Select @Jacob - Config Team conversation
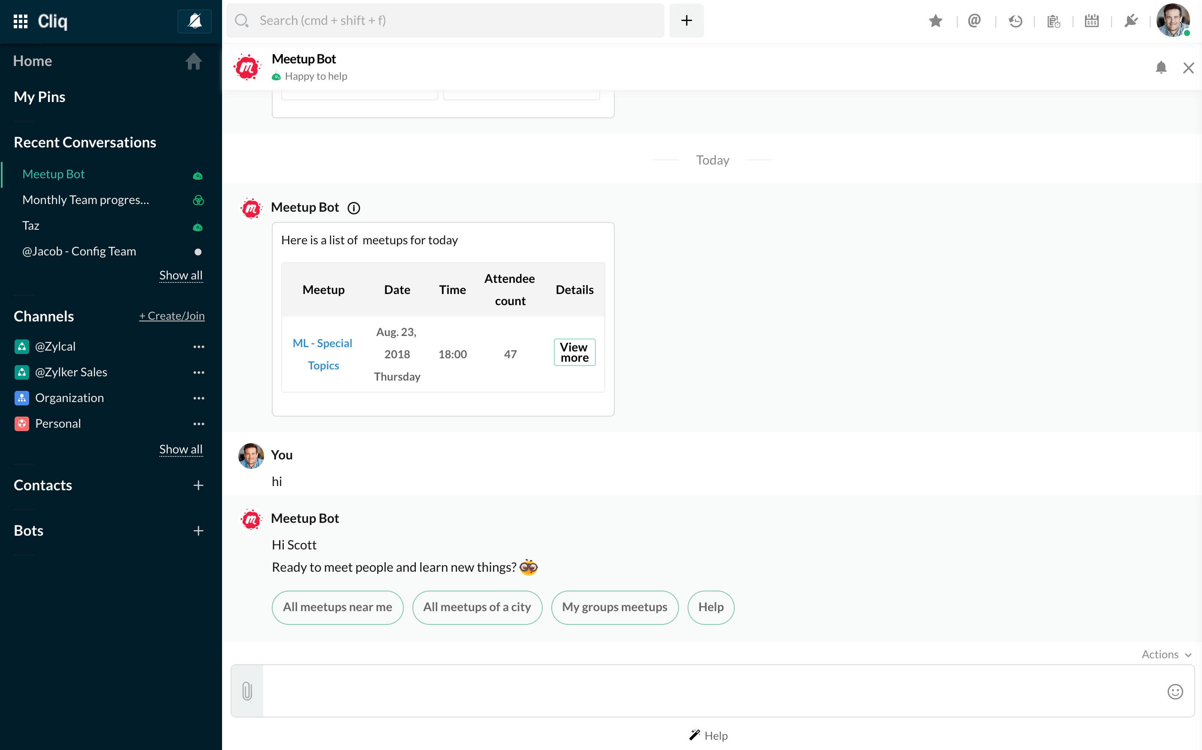 point(79,252)
